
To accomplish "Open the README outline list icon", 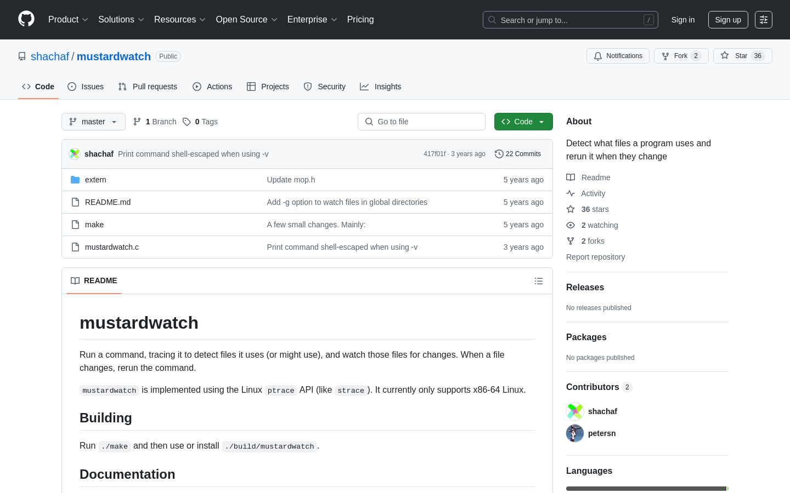I will (539, 281).
